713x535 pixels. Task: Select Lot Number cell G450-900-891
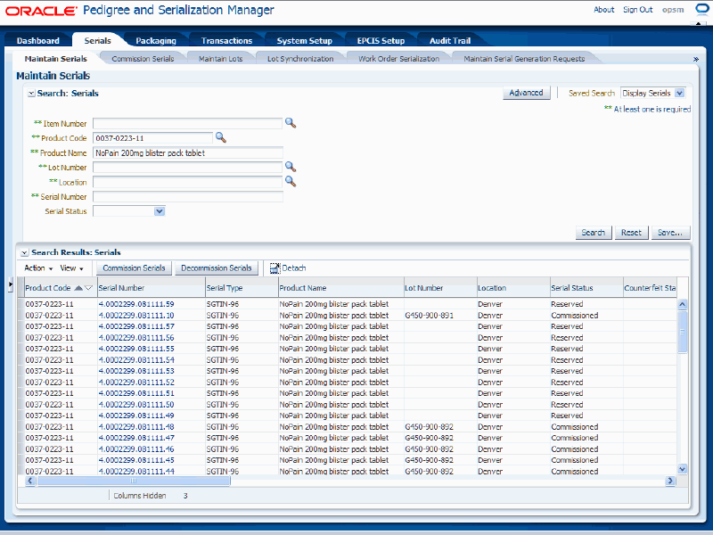tap(429, 316)
